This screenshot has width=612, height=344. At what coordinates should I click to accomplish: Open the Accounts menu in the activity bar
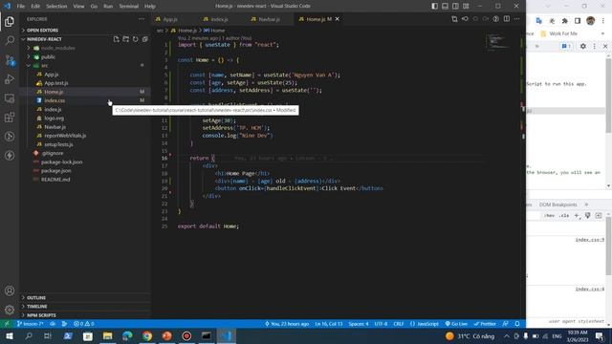(10, 290)
